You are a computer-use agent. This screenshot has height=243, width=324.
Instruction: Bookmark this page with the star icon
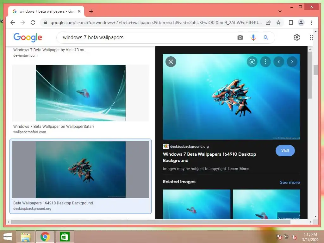point(278,22)
